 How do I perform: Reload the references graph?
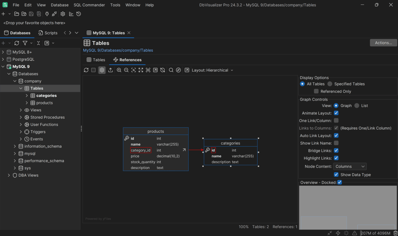click(86, 70)
